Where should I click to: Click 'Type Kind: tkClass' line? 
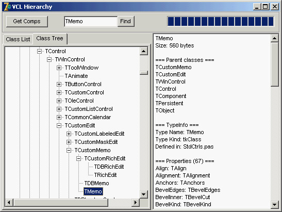click(178, 139)
